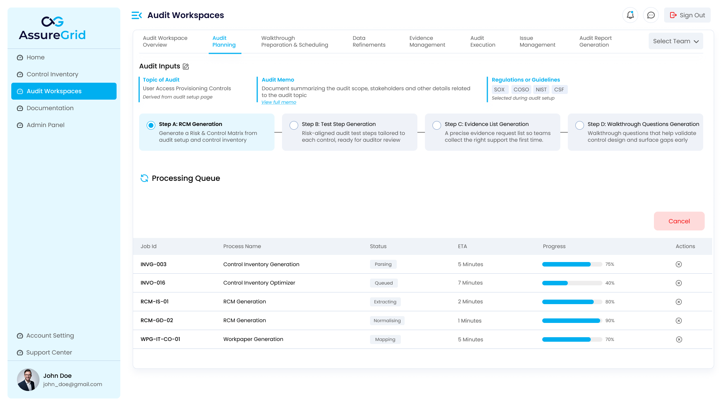Open the Audit Report Generation tab
This screenshot has width=722, height=406.
(x=595, y=41)
